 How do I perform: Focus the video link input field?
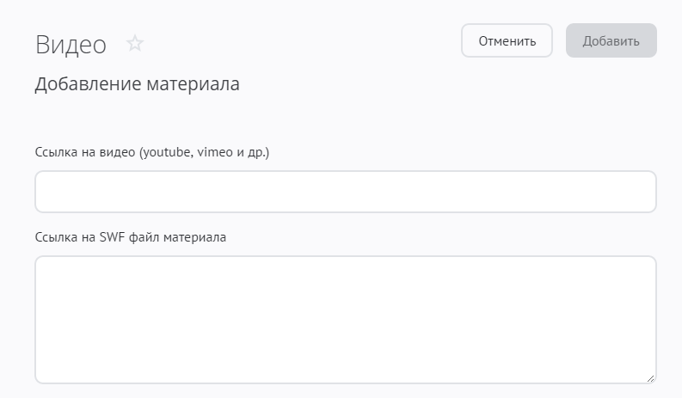tap(345, 192)
